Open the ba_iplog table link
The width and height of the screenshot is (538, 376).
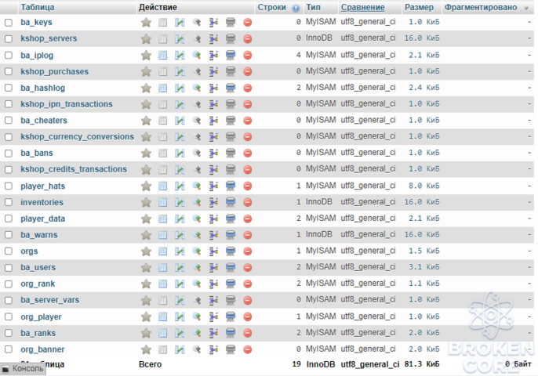pyautogui.click(x=37, y=55)
